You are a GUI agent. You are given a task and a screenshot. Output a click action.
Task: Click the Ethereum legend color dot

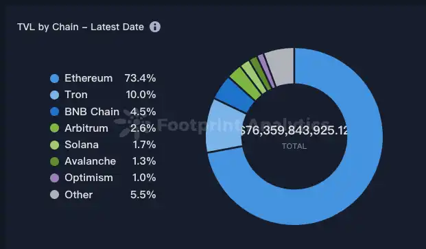pyautogui.click(x=55, y=78)
